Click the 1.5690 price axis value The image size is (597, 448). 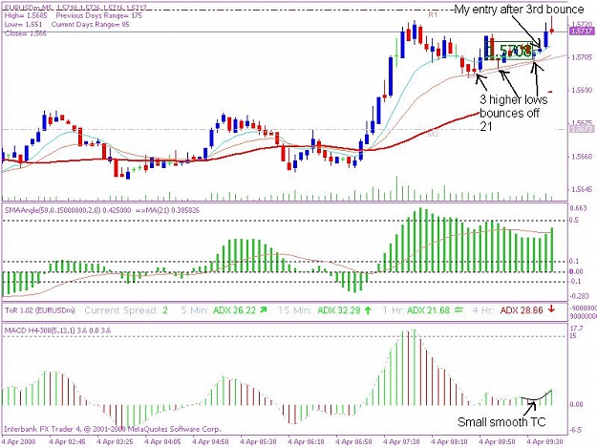[582, 90]
